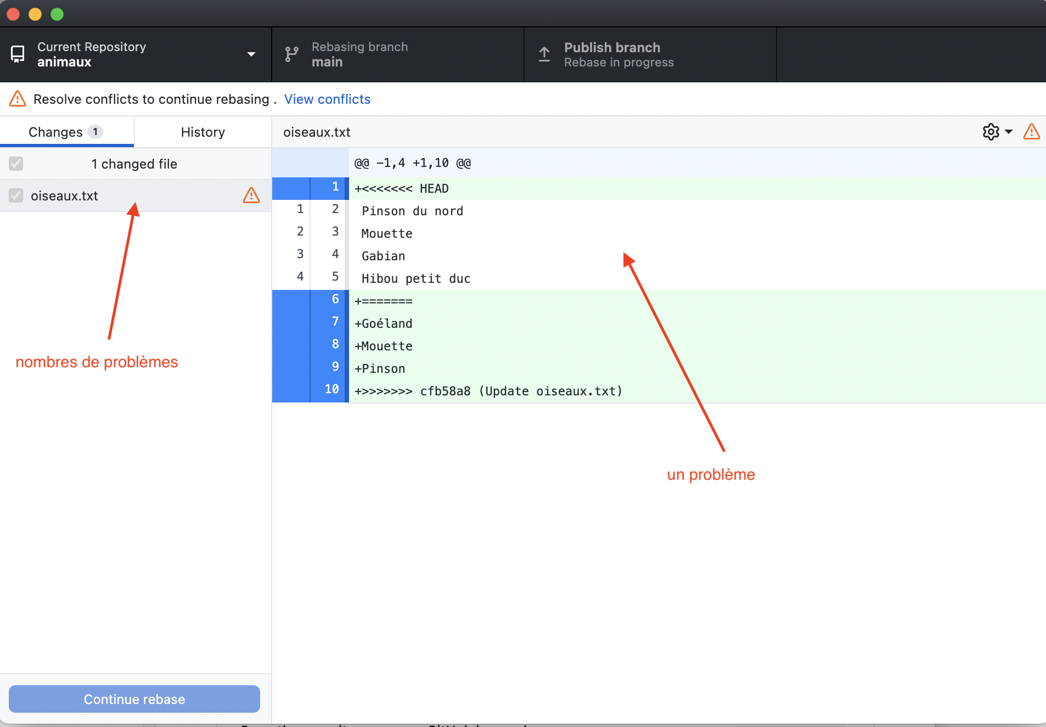This screenshot has height=727, width=1046.
Task: Click the branch icon next to Rebasing branch
Action: click(291, 54)
